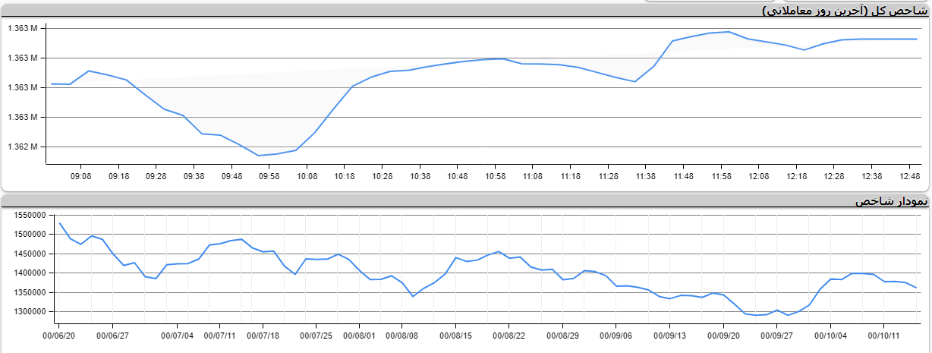
Task: Click the 10:28 time axis label
Action: [x=382, y=176]
